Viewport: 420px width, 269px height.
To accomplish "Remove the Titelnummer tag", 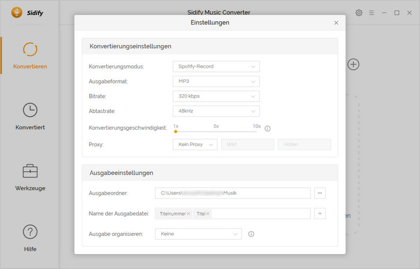I will click(188, 214).
